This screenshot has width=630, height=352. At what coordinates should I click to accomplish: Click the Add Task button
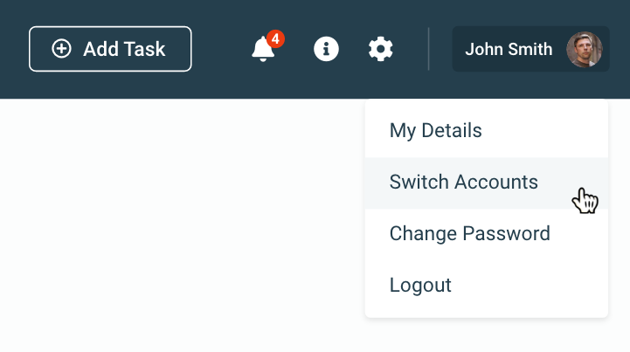pyautogui.click(x=110, y=49)
